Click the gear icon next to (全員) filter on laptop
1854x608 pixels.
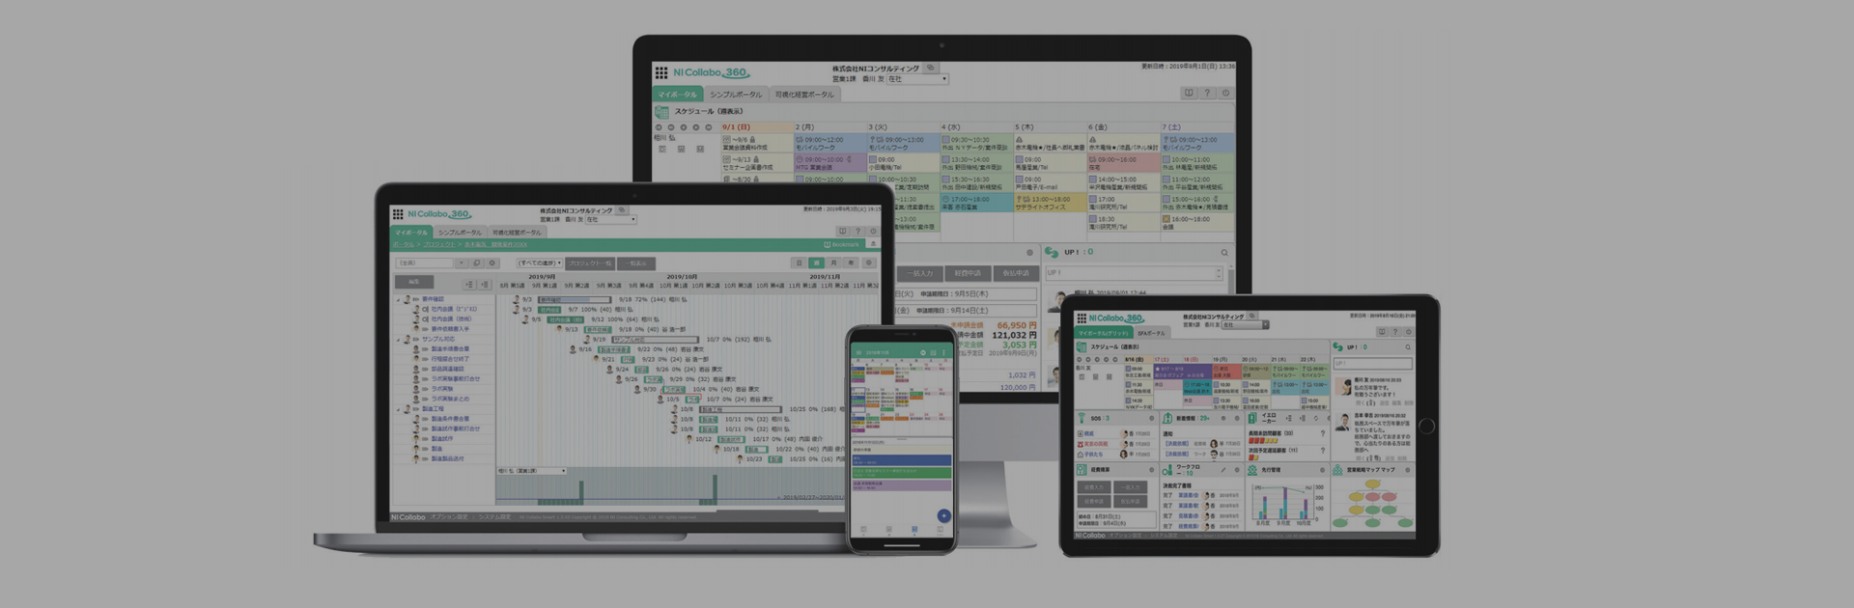(x=492, y=263)
